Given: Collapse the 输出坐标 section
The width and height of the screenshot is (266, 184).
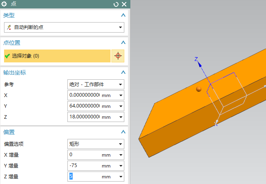Looking at the screenshot, I should pos(123,72).
